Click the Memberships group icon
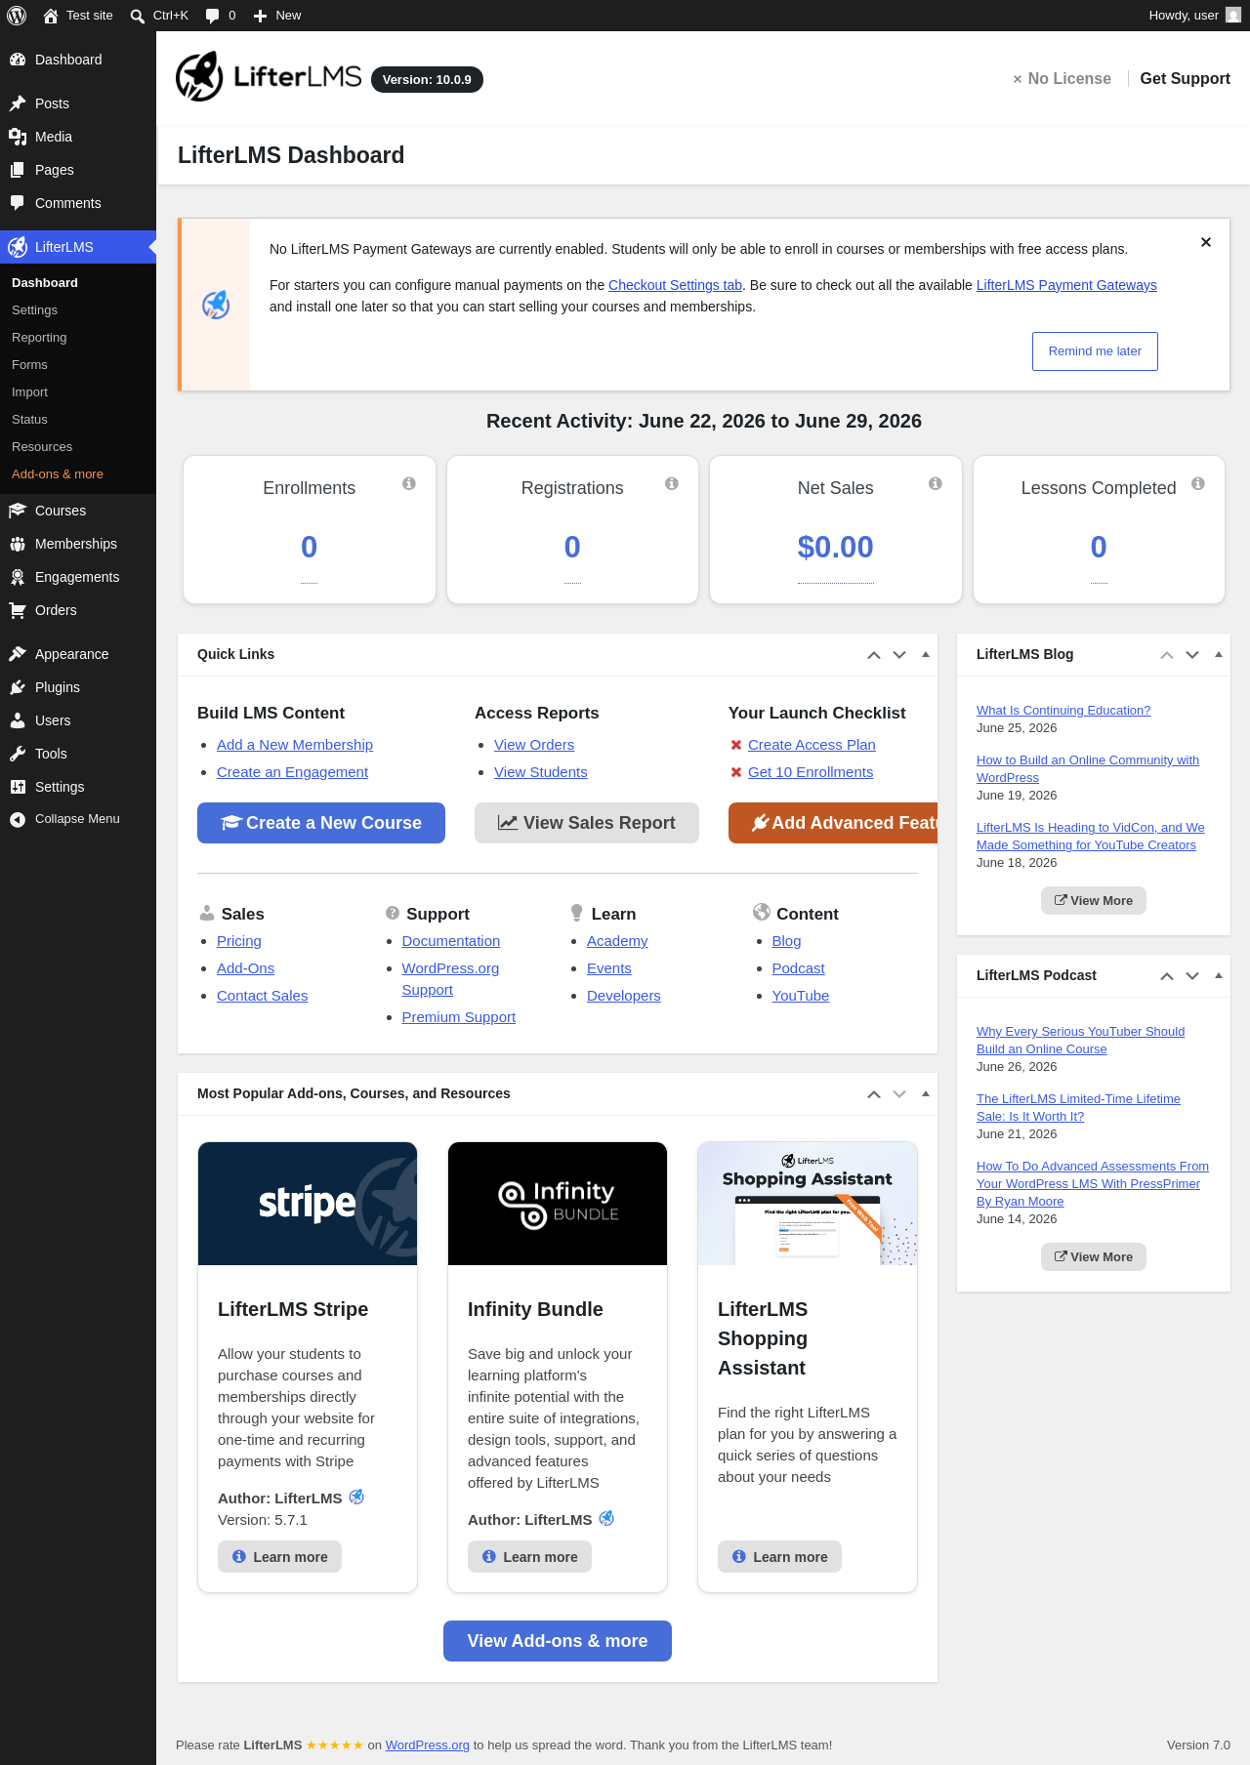The width and height of the screenshot is (1250, 1765). click(x=18, y=544)
